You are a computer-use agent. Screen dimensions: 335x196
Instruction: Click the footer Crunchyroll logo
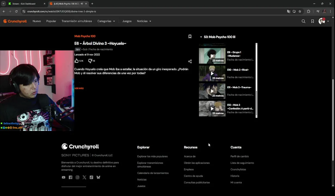[80, 147]
